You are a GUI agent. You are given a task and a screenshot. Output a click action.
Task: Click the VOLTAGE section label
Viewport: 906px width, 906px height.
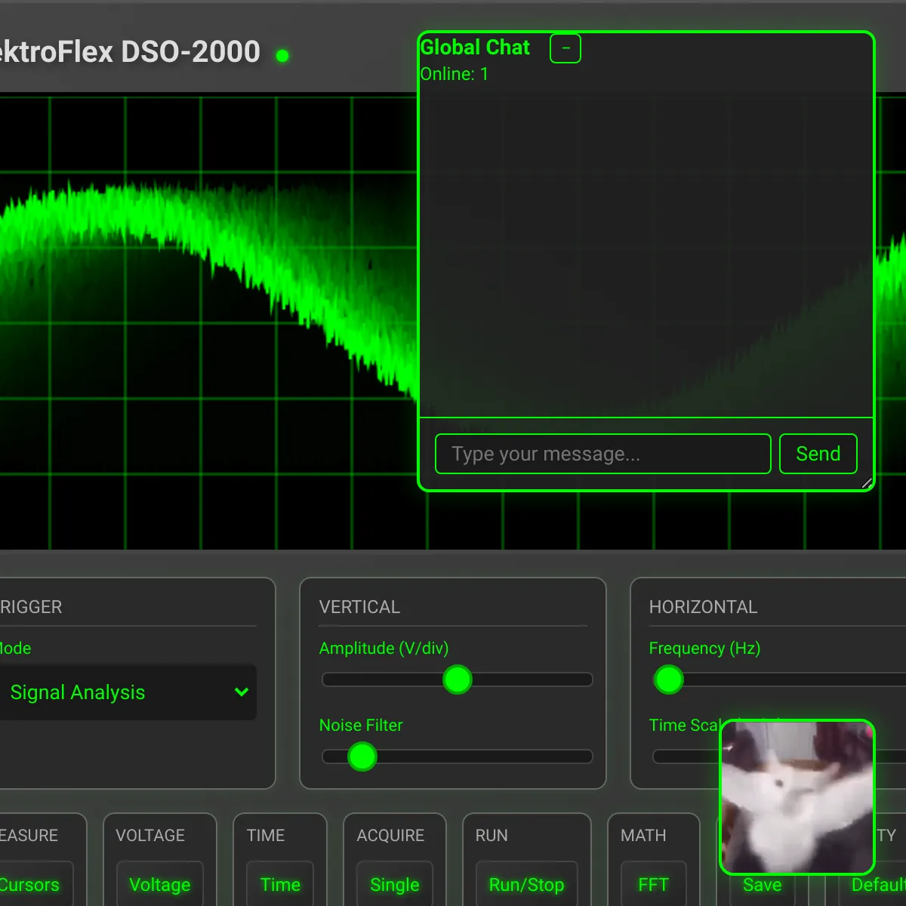click(x=150, y=835)
